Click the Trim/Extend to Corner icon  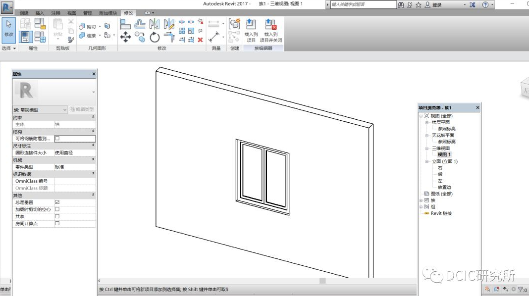tap(169, 37)
